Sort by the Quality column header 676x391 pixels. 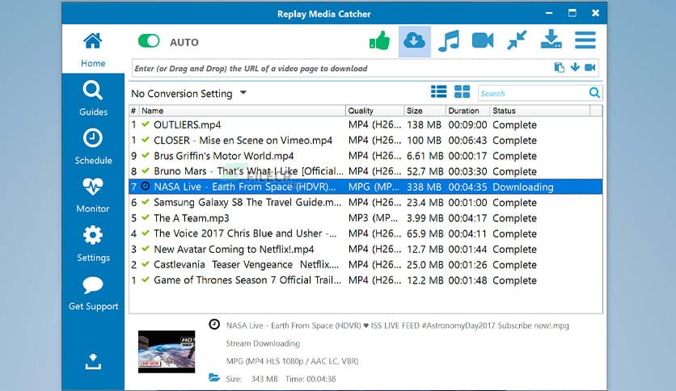pos(374,111)
